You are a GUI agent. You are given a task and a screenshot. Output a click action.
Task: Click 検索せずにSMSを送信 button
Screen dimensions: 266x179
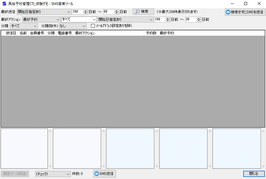[245, 12]
